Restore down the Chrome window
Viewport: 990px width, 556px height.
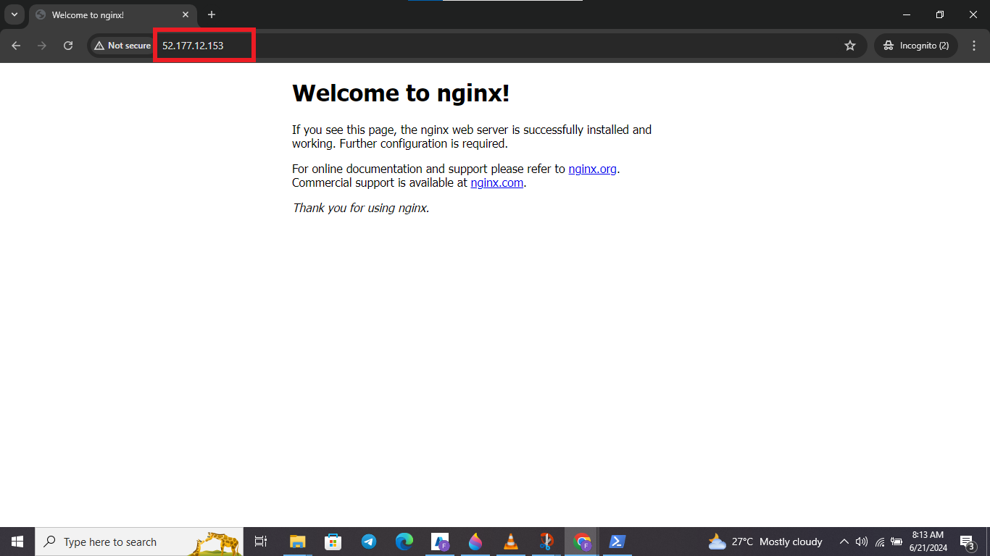point(940,14)
